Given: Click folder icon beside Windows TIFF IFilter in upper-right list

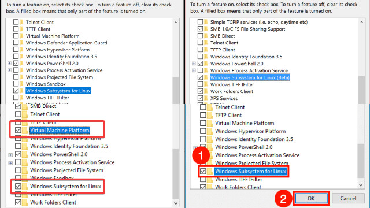Looking at the screenshot, I should click(x=206, y=84).
